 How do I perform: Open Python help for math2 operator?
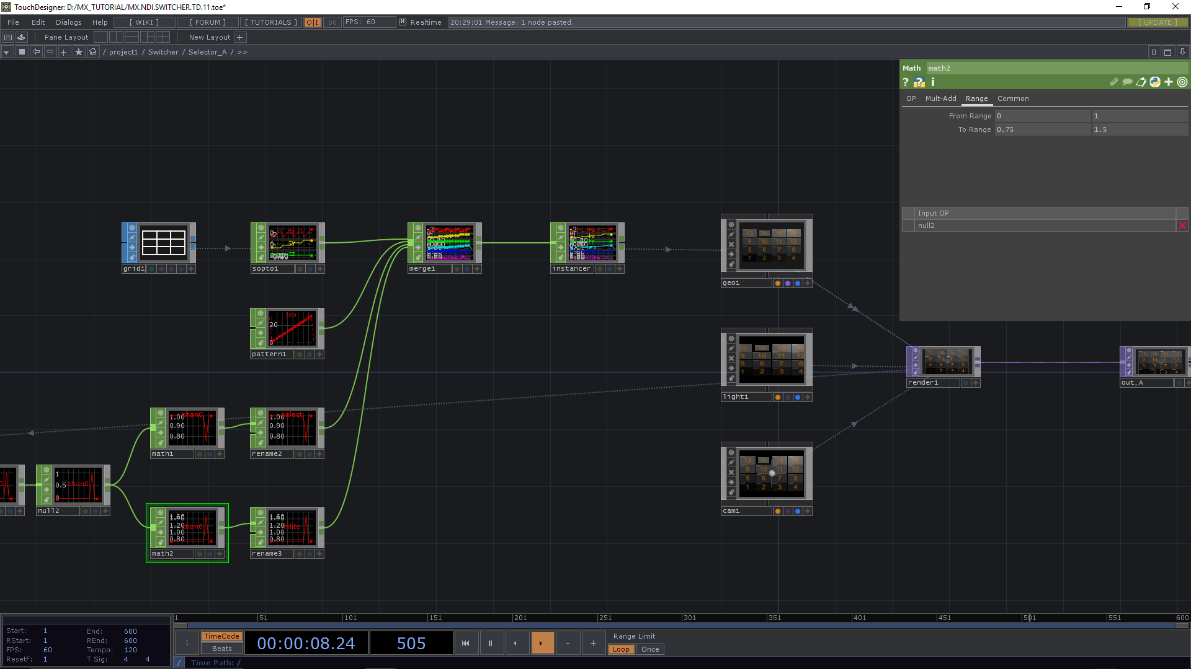click(x=919, y=82)
